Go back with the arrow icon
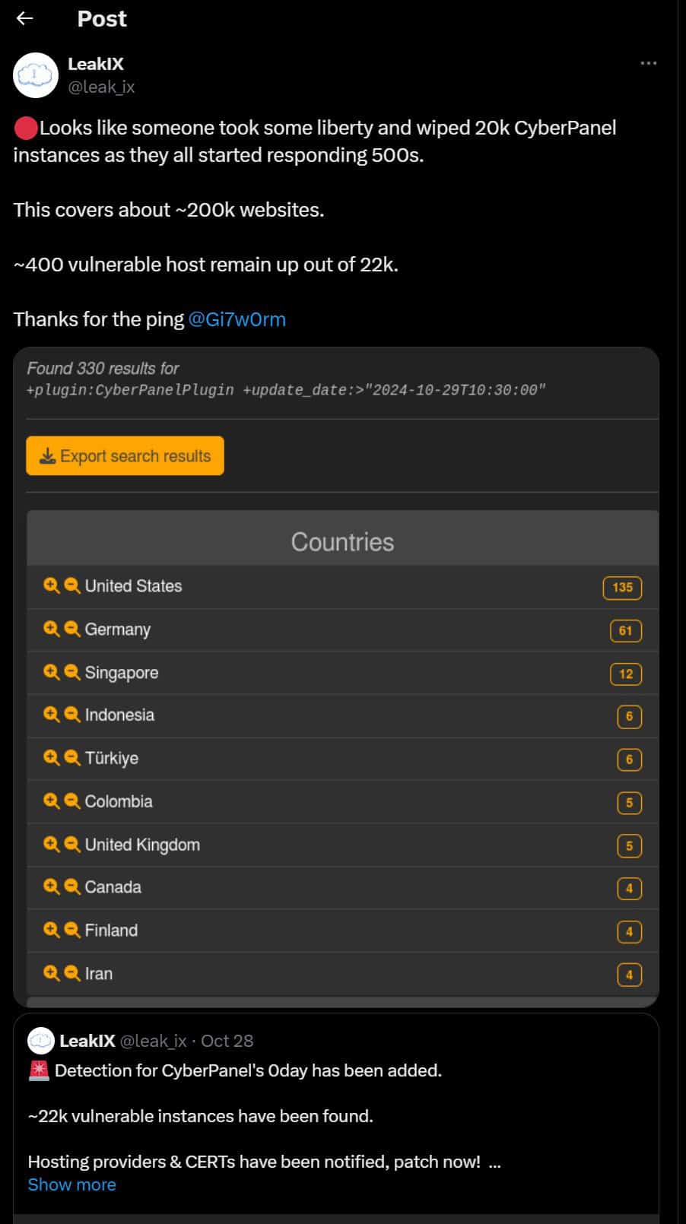This screenshot has height=1224, width=686. pos(25,18)
